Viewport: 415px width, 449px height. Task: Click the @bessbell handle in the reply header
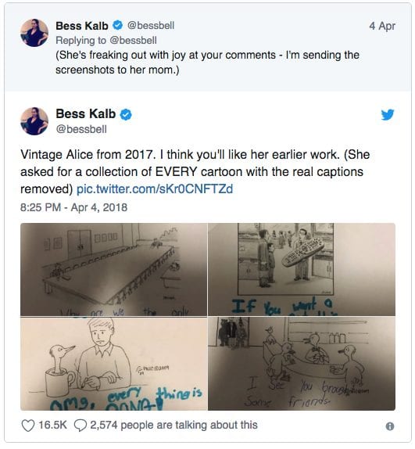point(150,26)
